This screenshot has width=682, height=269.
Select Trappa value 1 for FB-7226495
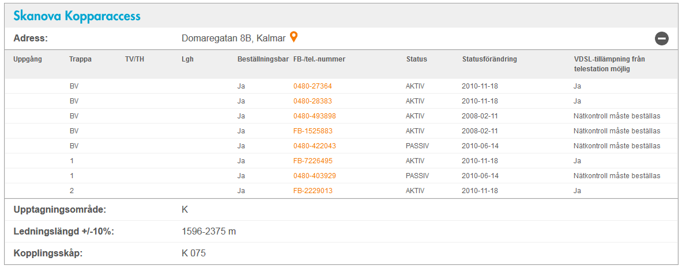point(71,160)
